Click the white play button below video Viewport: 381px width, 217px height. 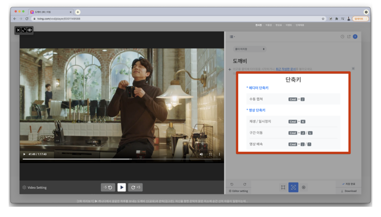[122, 187]
